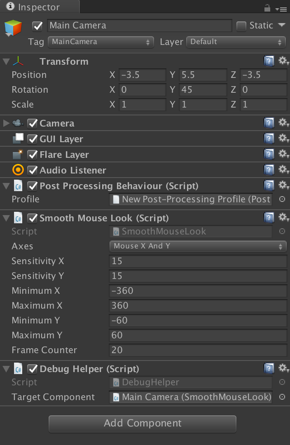Open GUI Layer help icon

point(269,138)
